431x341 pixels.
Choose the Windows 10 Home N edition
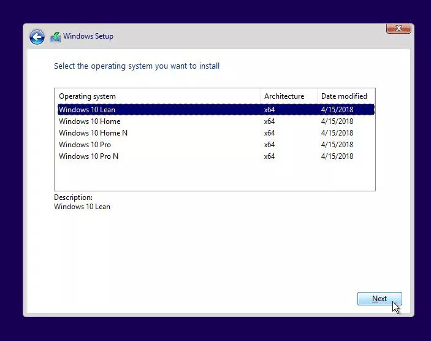pos(216,133)
